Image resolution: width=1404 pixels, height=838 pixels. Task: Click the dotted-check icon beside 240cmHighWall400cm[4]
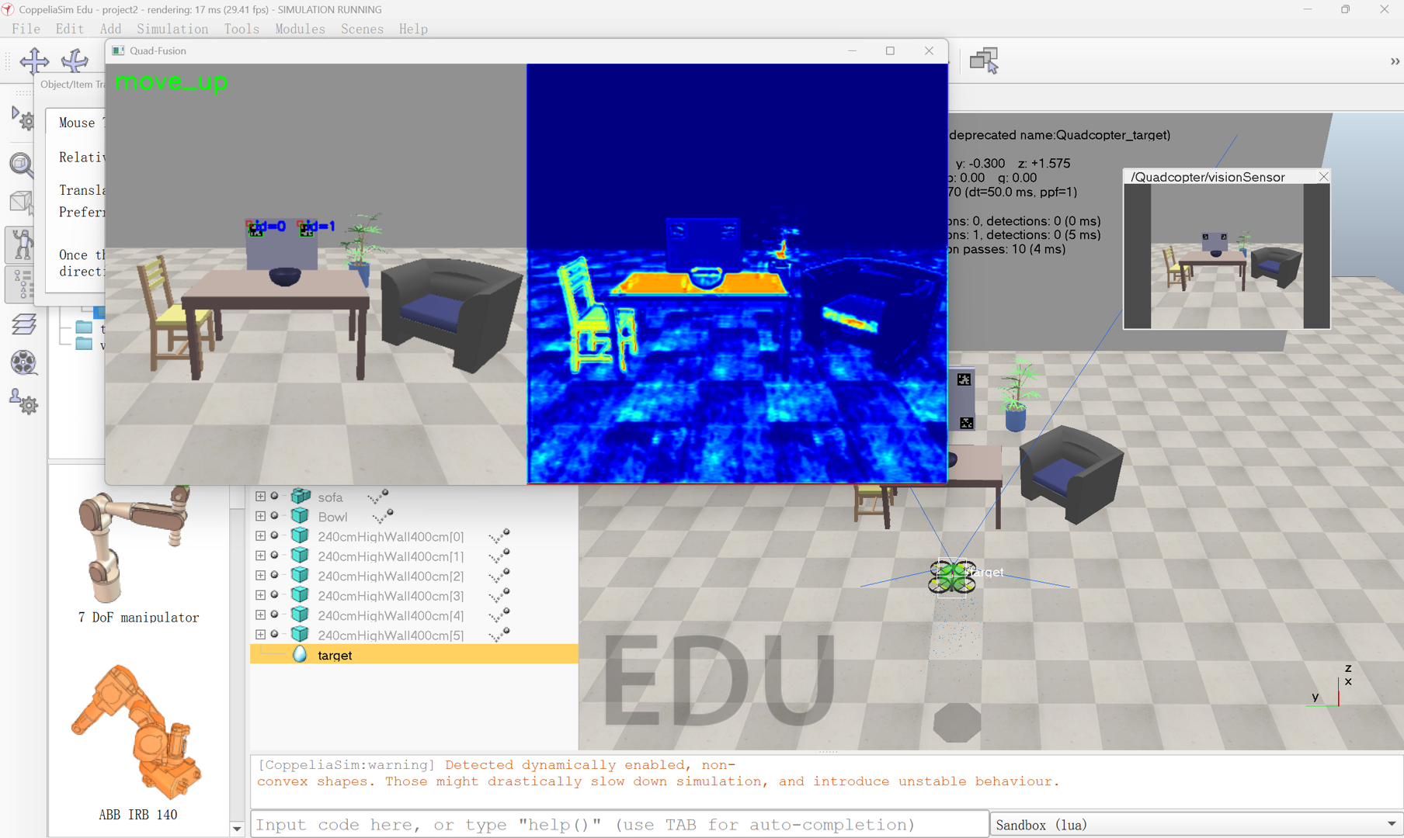pos(499,615)
